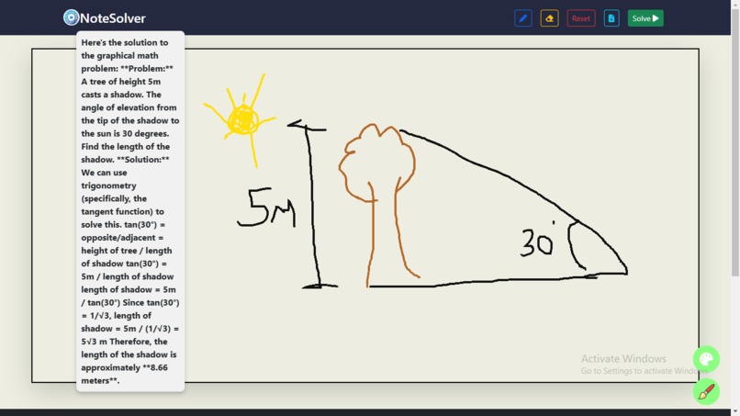Click the red Reset button

pos(581,18)
